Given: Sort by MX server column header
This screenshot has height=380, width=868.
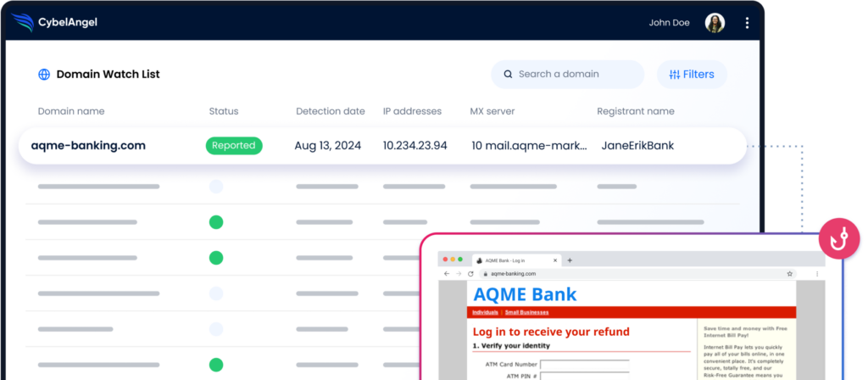Looking at the screenshot, I should pyautogui.click(x=492, y=111).
